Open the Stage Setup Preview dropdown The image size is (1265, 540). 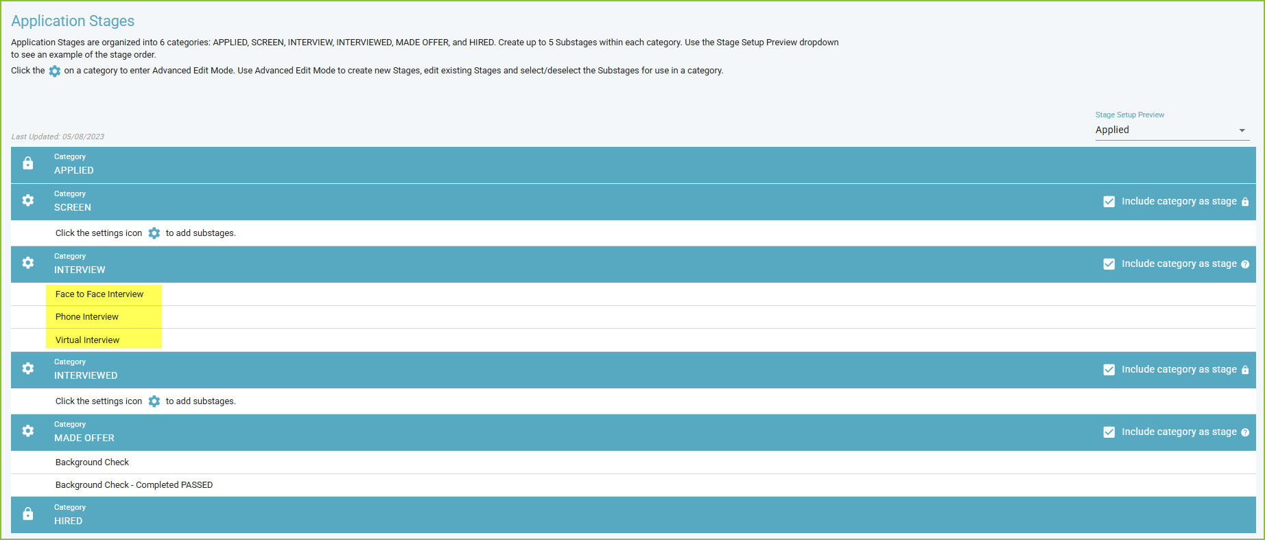coord(1172,130)
